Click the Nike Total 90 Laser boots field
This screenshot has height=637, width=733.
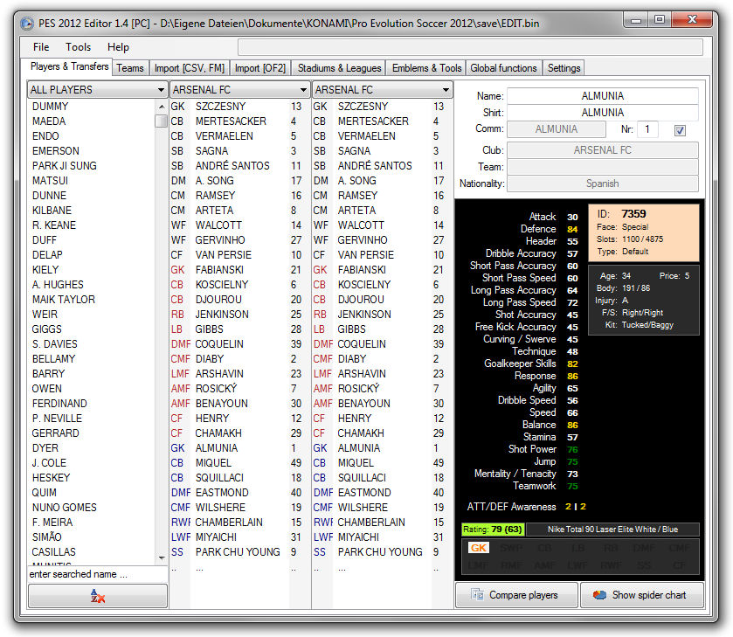click(612, 530)
